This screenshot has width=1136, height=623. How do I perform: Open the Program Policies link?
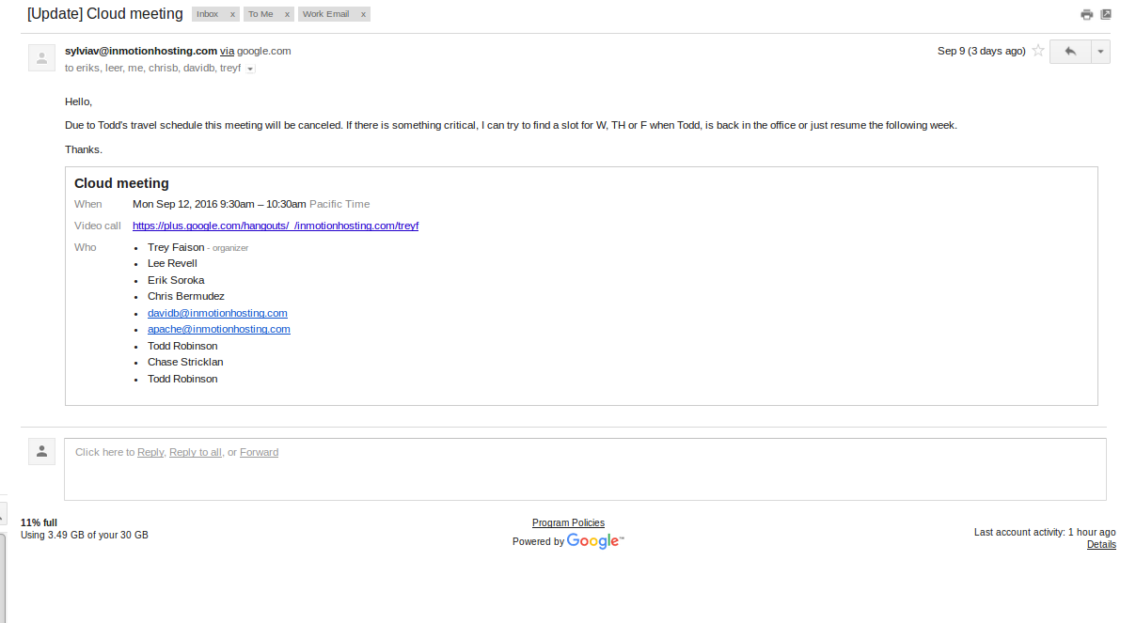[568, 522]
